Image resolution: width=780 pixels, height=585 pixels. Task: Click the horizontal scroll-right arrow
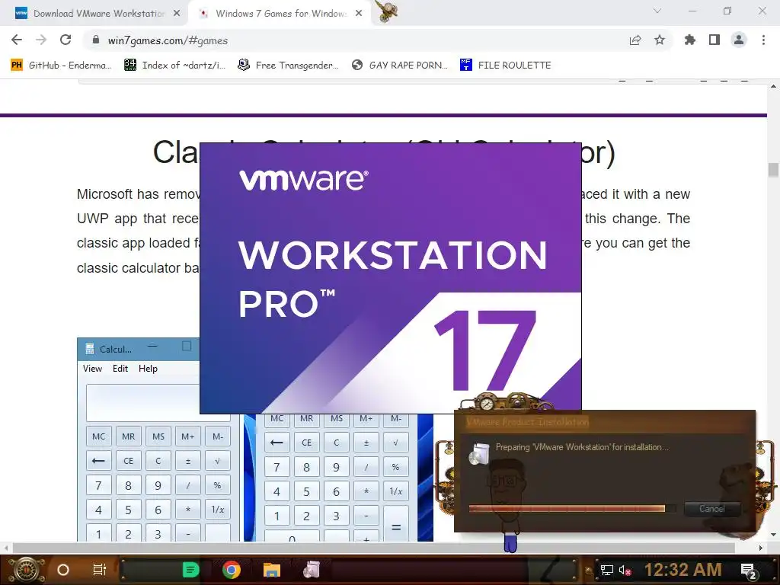click(x=761, y=548)
